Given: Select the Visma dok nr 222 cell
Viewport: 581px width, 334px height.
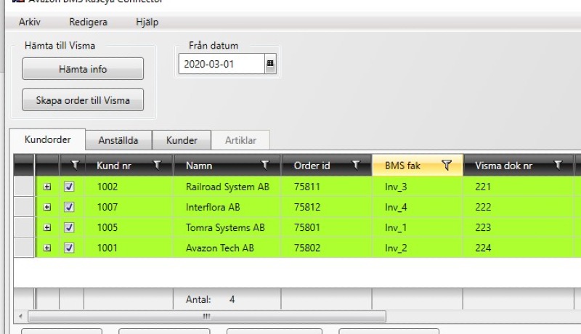Looking at the screenshot, I should tap(519, 207).
